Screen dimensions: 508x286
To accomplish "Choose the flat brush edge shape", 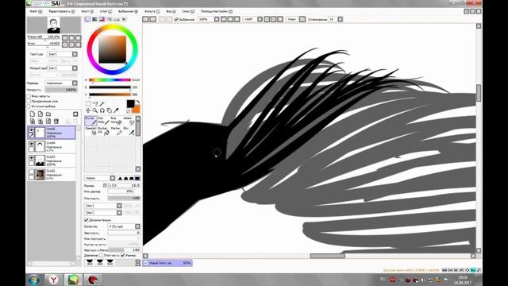I will [x=137, y=178].
